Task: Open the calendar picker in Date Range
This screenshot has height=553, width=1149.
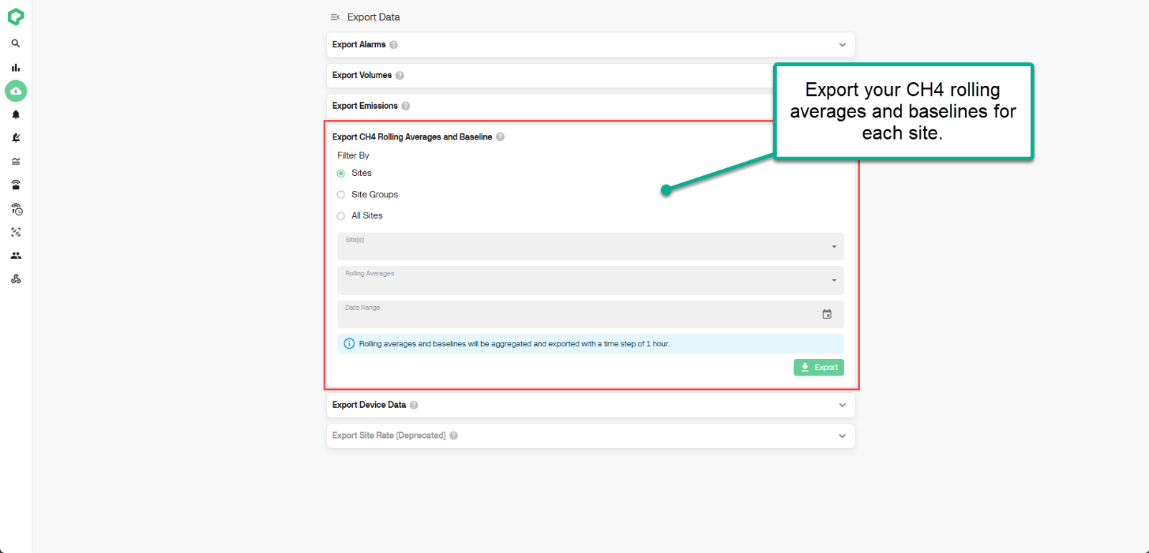Action: coord(827,314)
